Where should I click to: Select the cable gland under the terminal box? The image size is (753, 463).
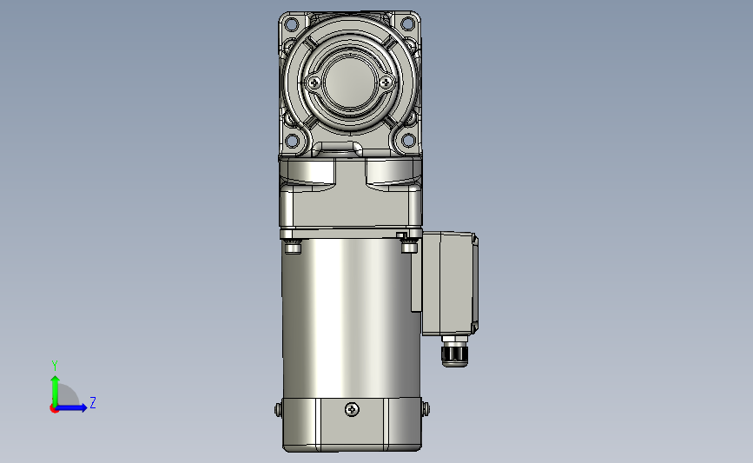pos(454,352)
